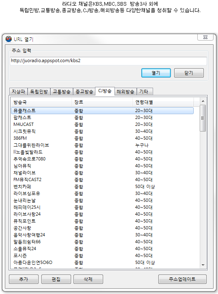The width and height of the screenshot is (218, 294).
Task: Click 30~40대 cell in 시크릿뮤직 row
Action: (144, 132)
